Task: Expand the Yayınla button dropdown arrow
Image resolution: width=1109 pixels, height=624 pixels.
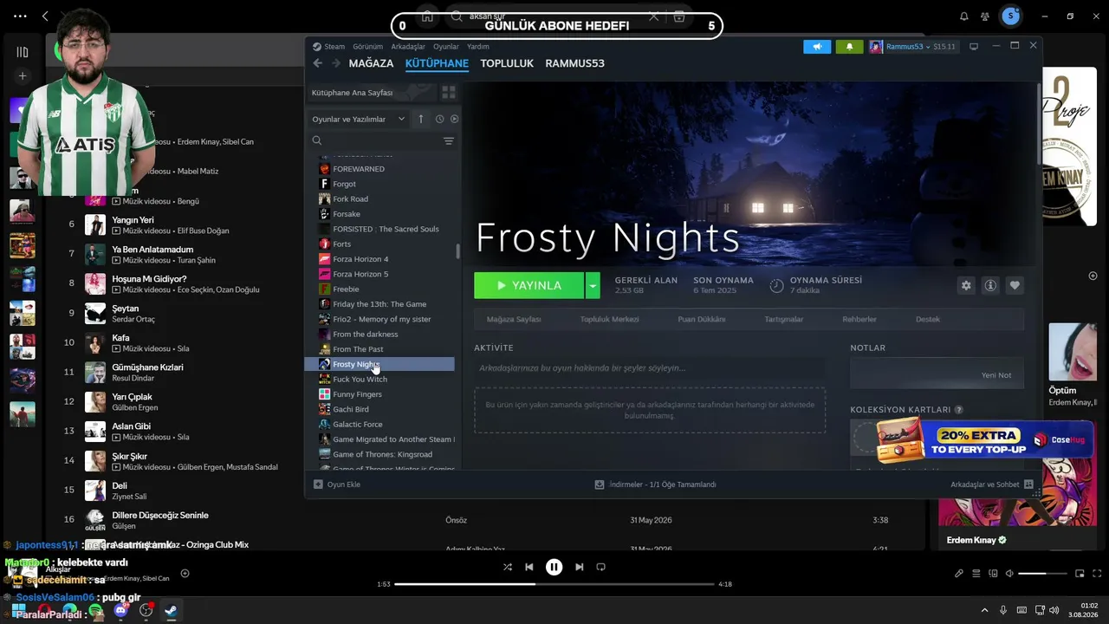Action: 593,285
